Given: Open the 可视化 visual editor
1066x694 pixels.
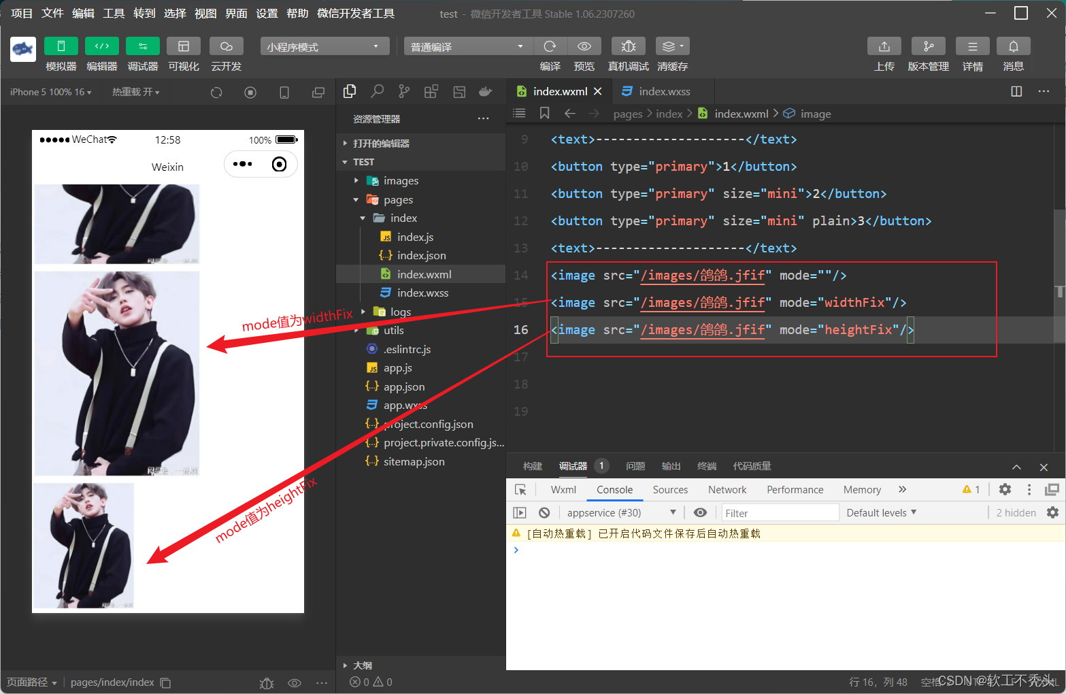Looking at the screenshot, I should 184,46.
